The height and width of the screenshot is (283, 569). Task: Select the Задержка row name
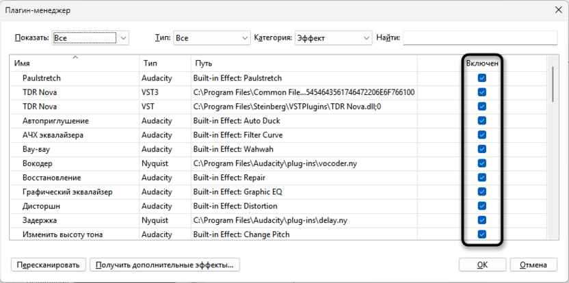point(40,220)
